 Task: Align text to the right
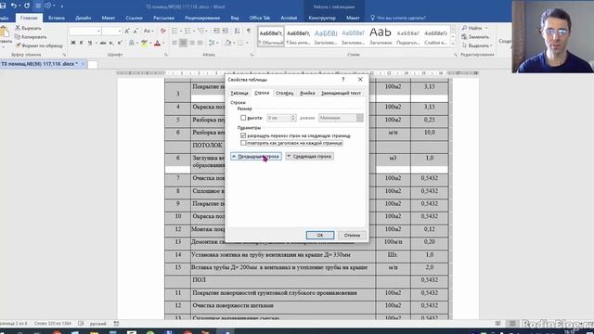[x=192, y=43]
